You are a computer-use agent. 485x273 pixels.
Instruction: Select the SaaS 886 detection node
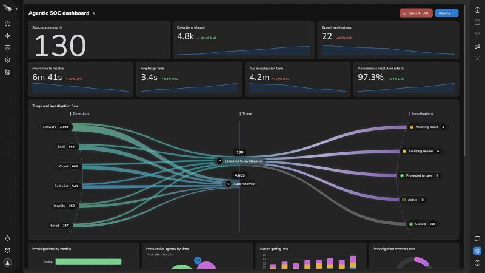pyautogui.click(x=66, y=147)
